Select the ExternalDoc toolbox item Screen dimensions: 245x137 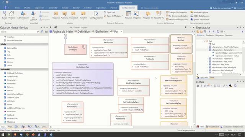12,48
